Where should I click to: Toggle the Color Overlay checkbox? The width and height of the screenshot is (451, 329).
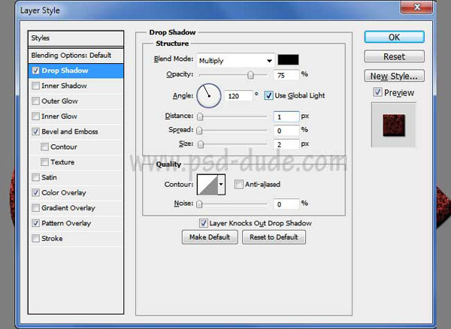click(35, 192)
